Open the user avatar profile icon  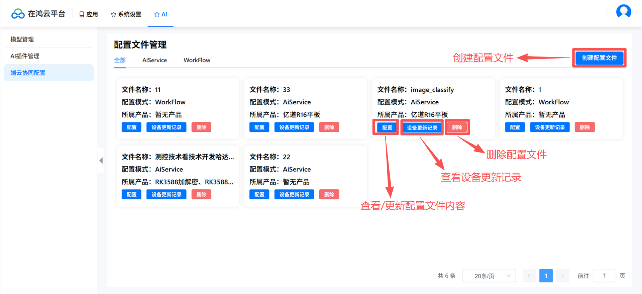coord(623,12)
